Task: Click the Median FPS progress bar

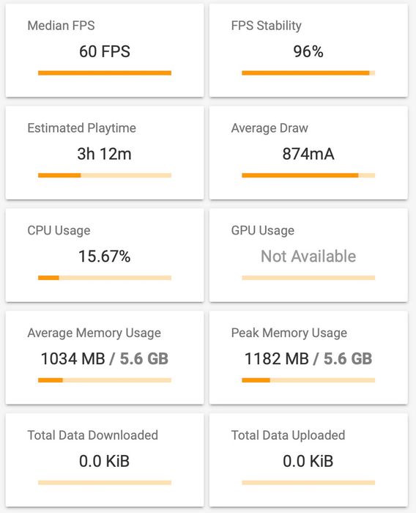Action: point(105,73)
